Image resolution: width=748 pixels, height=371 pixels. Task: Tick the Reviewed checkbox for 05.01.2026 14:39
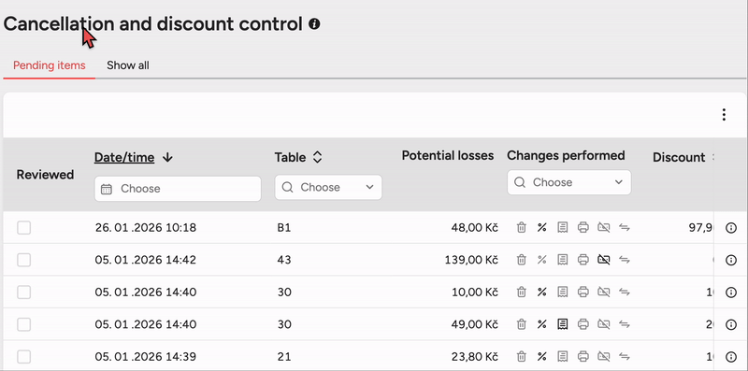tap(24, 357)
